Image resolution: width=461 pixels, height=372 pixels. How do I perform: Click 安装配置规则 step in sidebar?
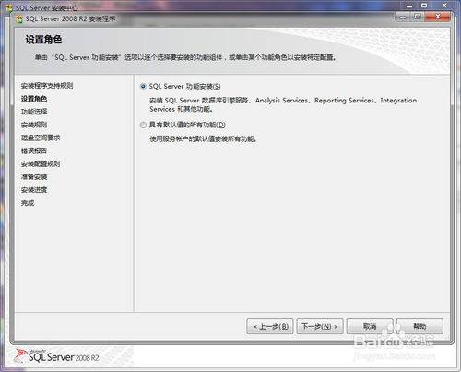pos(41,164)
